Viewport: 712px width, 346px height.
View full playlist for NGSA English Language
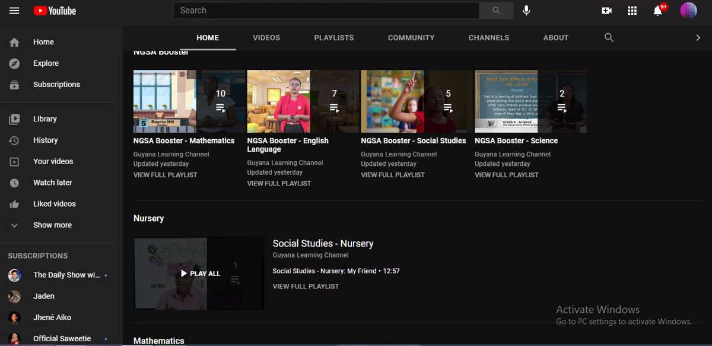coord(279,184)
